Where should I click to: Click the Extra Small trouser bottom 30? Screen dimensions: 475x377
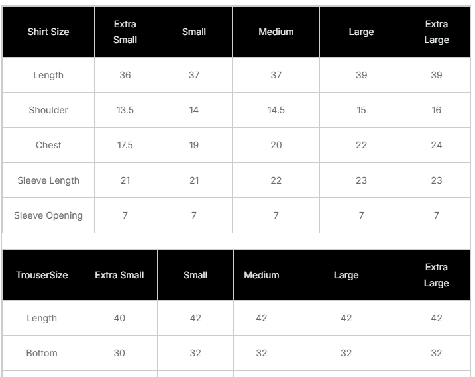(x=119, y=353)
